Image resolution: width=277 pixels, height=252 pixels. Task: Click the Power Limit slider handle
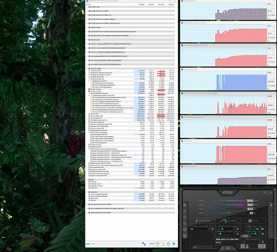257,229
